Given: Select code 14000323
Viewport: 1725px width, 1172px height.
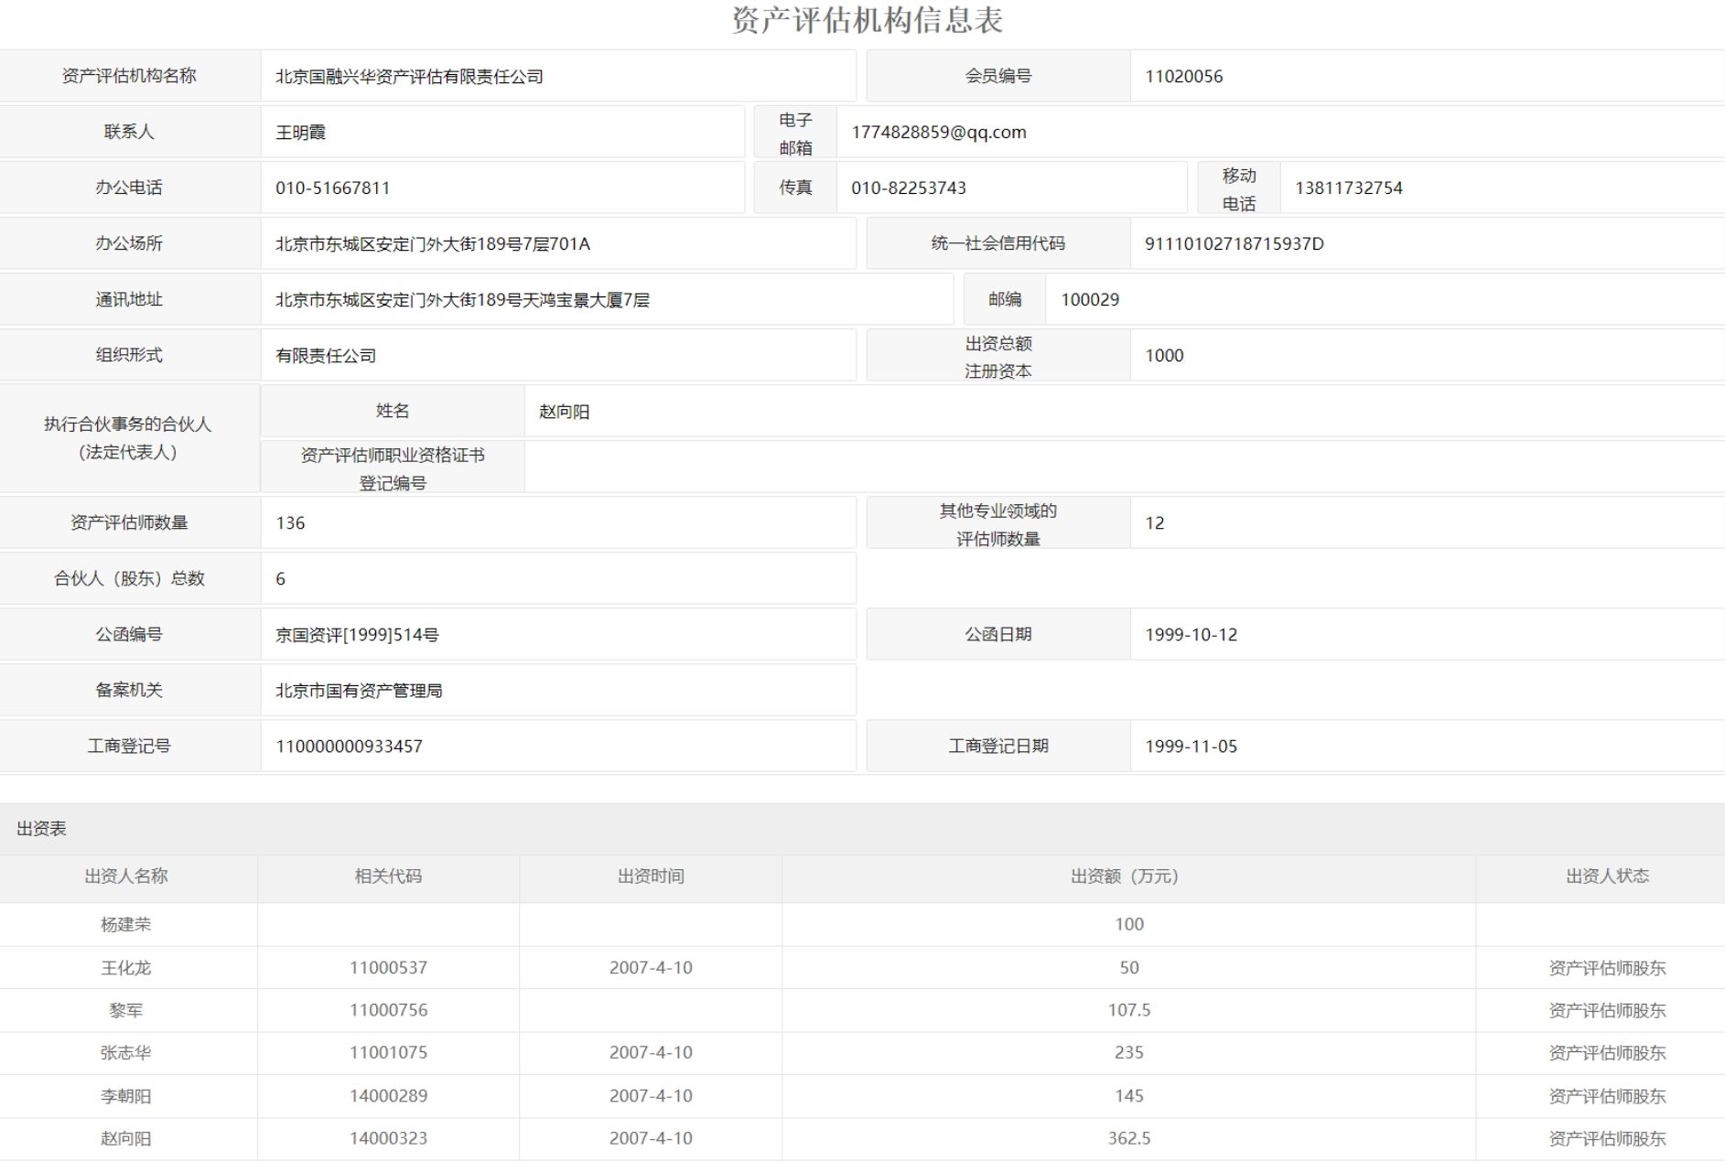Looking at the screenshot, I should coord(388,1139).
